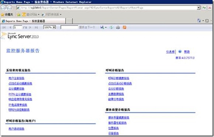
Task: Jump to last report page
Action: (x=36, y=27)
